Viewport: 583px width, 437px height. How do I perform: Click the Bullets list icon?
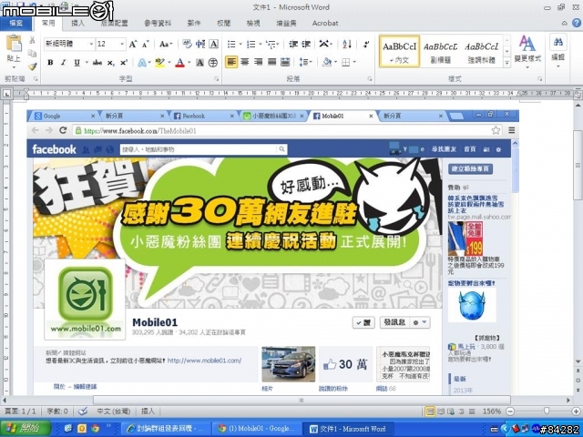(231, 45)
